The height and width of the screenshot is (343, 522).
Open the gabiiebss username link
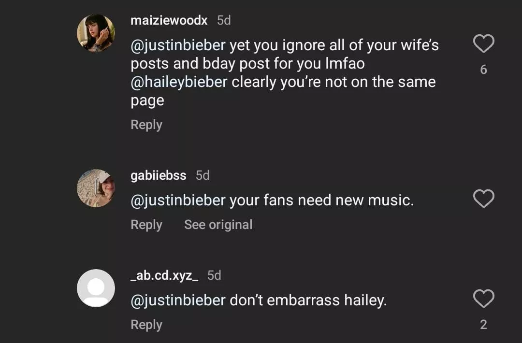click(158, 175)
